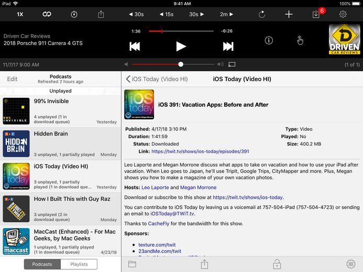Toggle the lock icon for the episode
The image size is (363, 272).
pyautogui.click(x=277, y=264)
